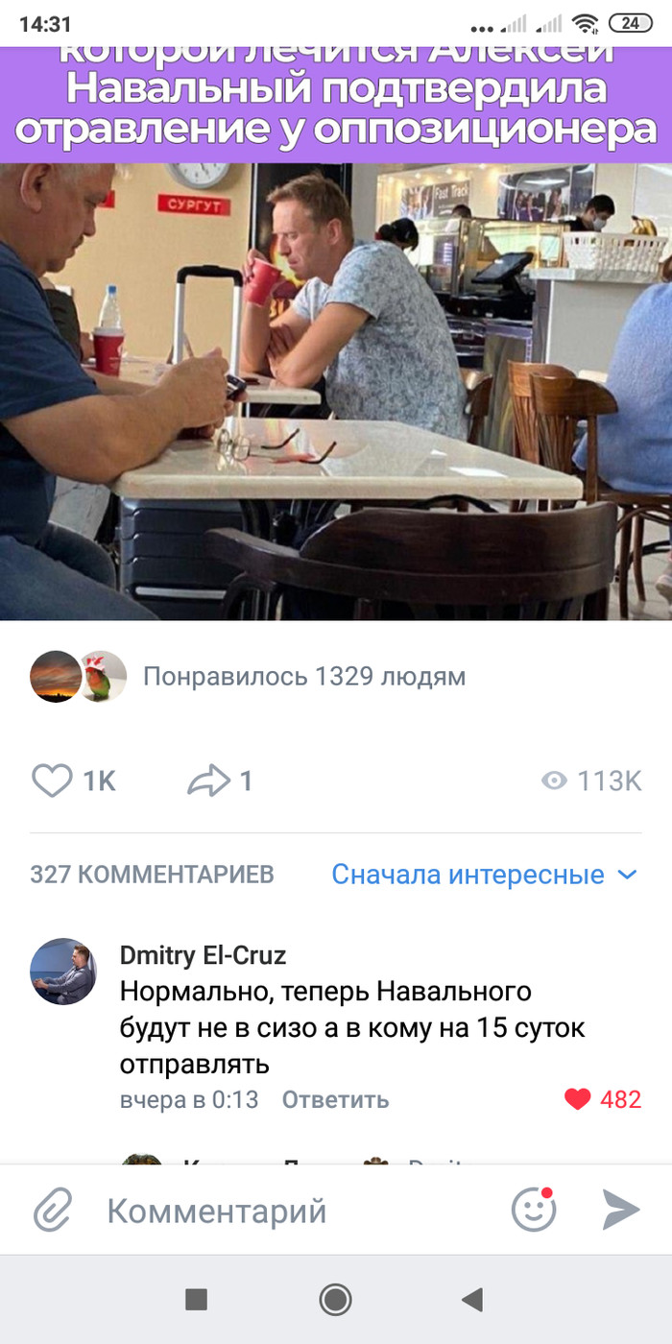Tap Android home circle button
This screenshot has height=1344, width=672.
[x=335, y=1300]
